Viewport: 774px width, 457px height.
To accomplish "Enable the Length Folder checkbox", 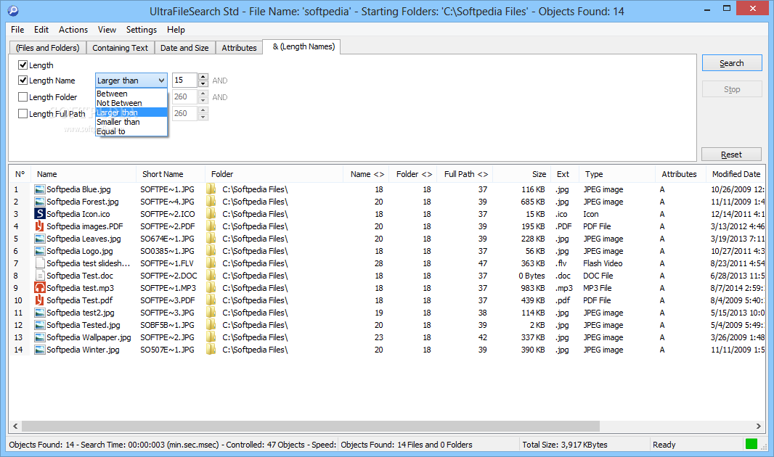I will pos(23,96).
